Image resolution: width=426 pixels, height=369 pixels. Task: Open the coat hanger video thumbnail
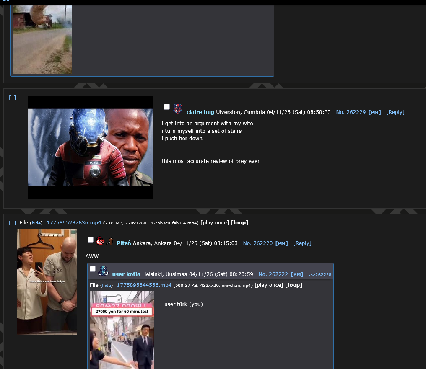47,281
